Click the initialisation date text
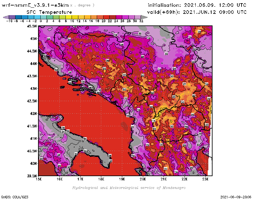 pyautogui.click(x=197, y=5)
